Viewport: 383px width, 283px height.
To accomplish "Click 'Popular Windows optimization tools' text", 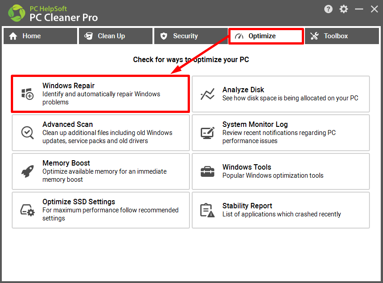I will 273,175.
